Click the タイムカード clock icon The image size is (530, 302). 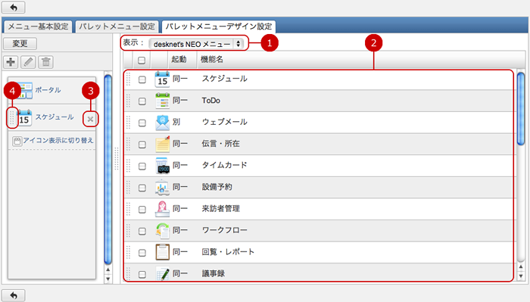[x=162, y=166]
